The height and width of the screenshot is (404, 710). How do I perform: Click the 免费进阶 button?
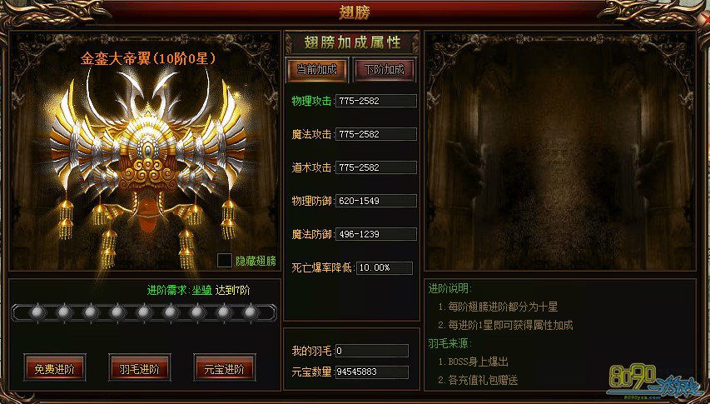pyautogui.click(x=55, y=368)
